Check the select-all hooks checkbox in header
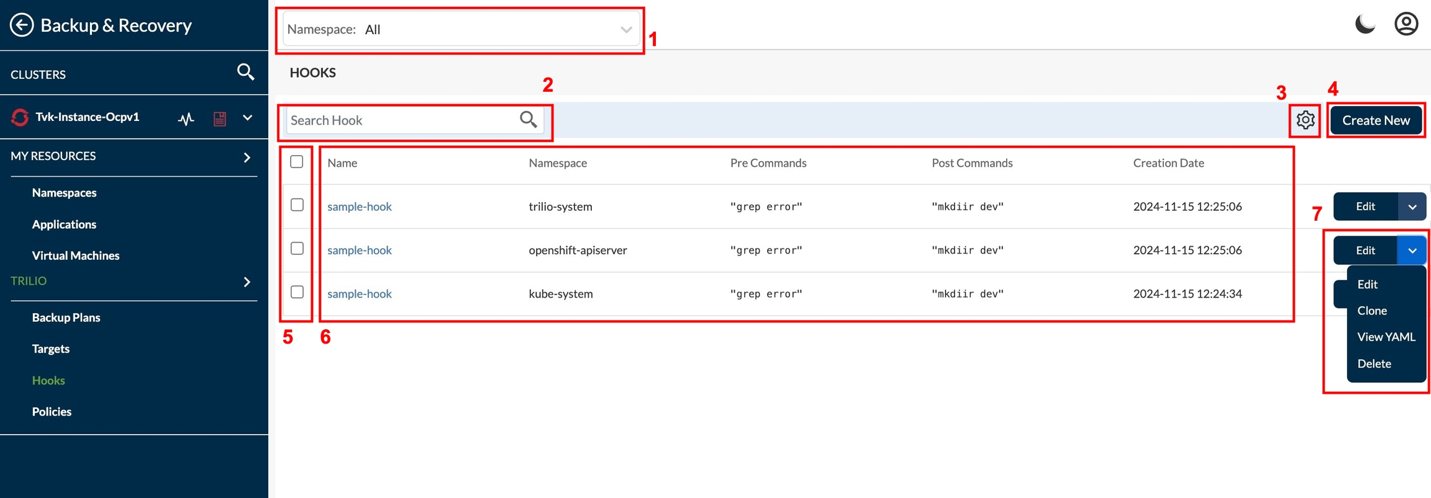Viewport: 1431px width, 498px height. (x=297, y=162)
